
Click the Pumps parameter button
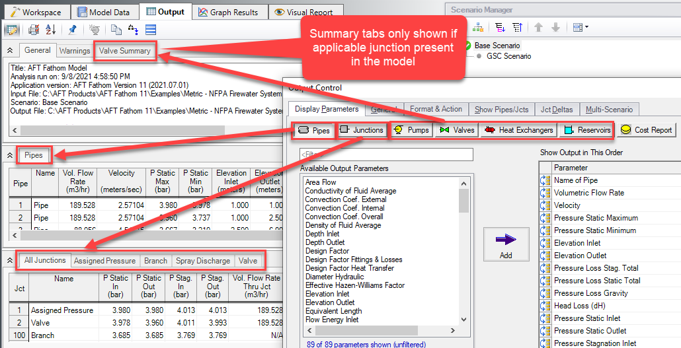[x=412, y=129]
